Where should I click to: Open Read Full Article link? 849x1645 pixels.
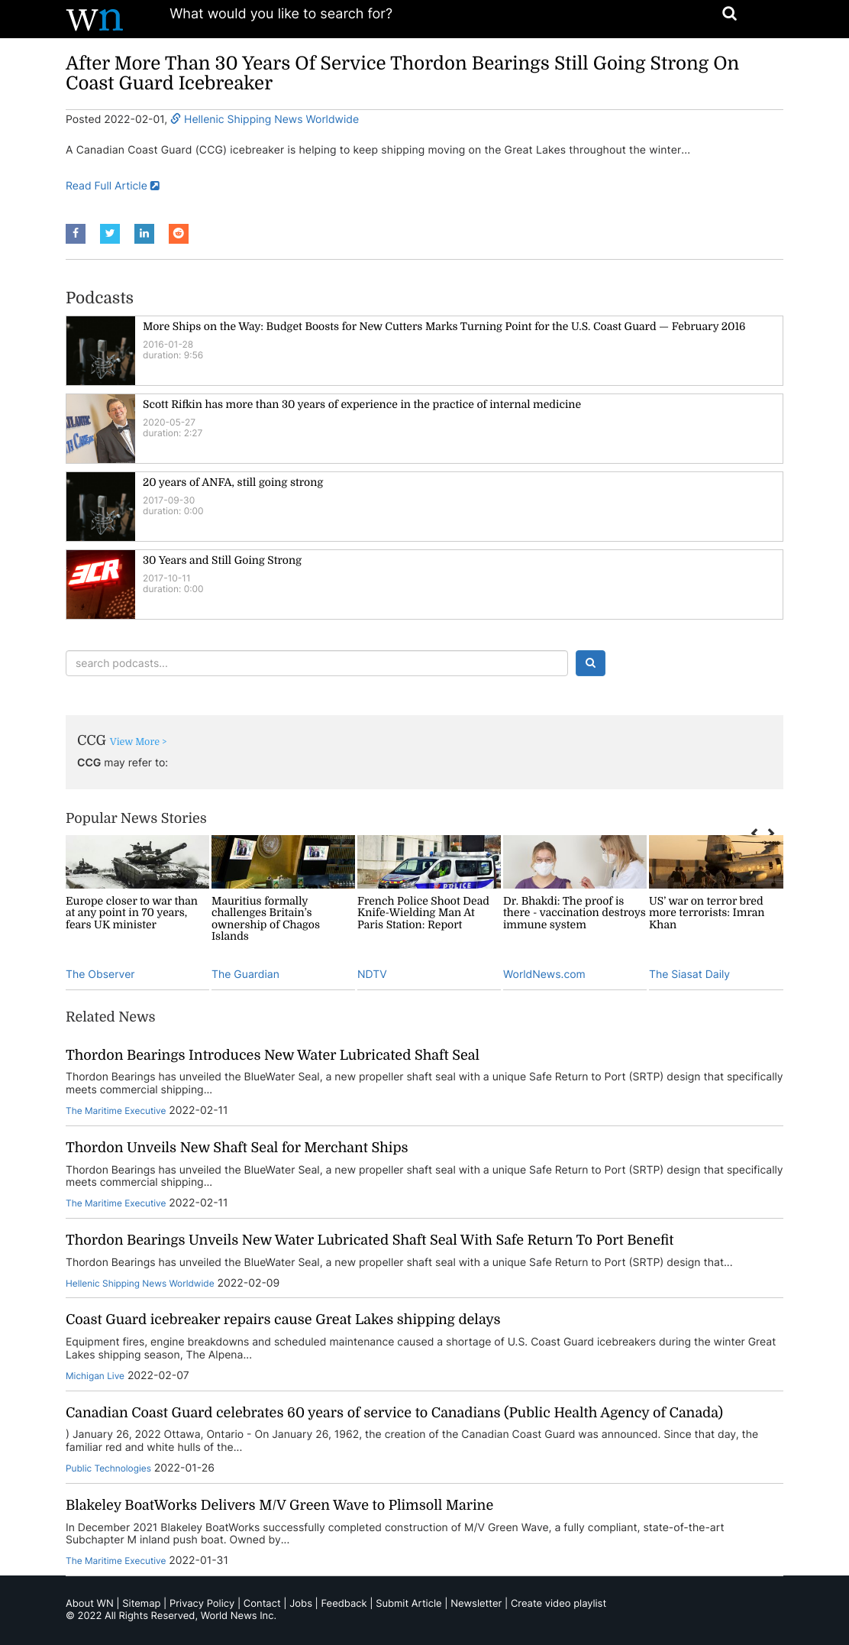click(112, 186)
